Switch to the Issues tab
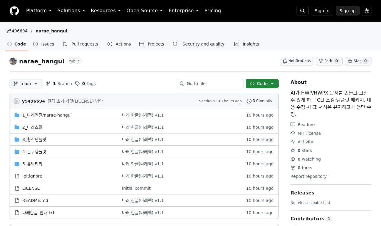Screen dimensions: 381x226 pyautogui.click(x=44, y=44)
